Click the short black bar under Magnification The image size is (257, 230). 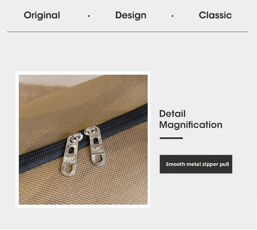click(171, 138)
